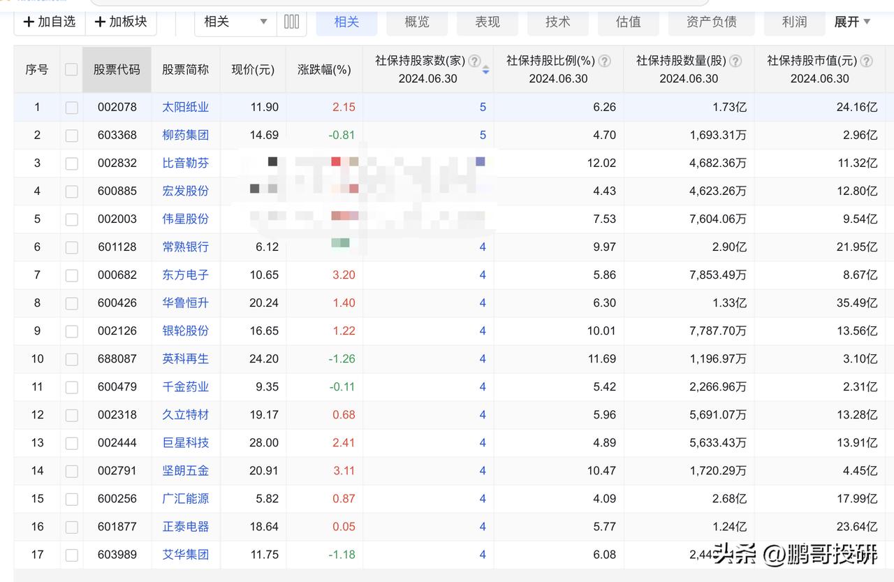This screenshot has height=582, width=894.
Task: Open the 广汇能源 stock link
Action: pyautogui.click(x=186, y=498)
